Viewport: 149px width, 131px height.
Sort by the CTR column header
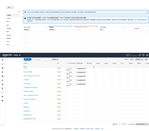coord(105,63)
